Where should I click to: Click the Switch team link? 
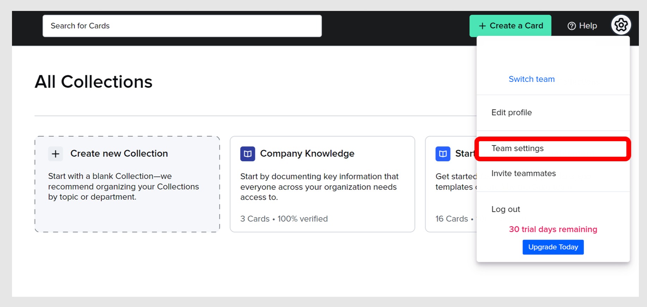(531, 79)
